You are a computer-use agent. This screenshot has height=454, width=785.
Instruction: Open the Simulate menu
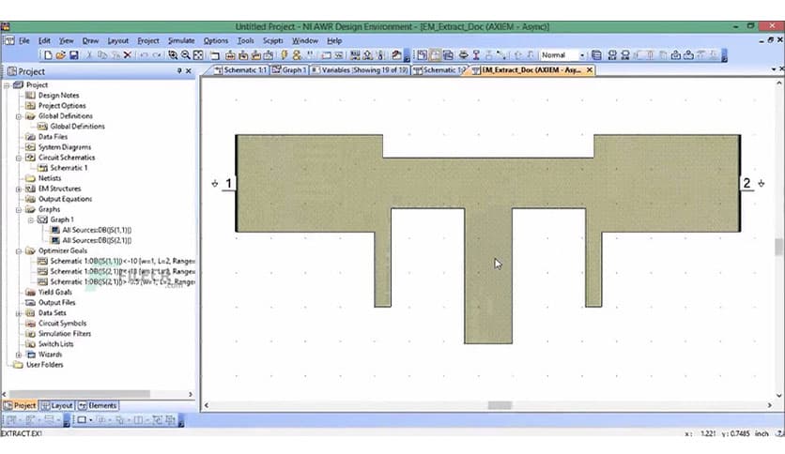[x=181, y=40]
